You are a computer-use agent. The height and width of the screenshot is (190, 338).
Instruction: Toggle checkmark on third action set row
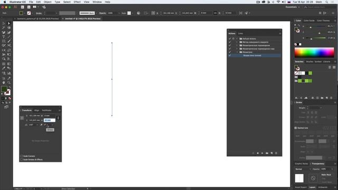[x=230, y=45]
